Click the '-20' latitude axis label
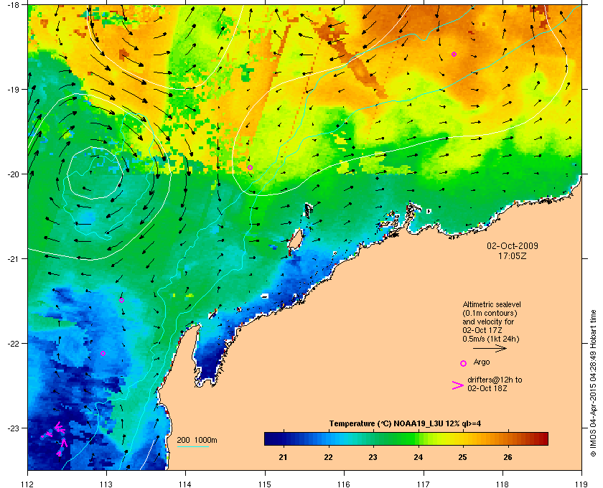The height and width of the screenshot is (488, 603). (13, 174)
